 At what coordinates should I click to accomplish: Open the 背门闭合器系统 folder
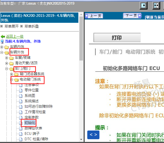click(32, 74)
